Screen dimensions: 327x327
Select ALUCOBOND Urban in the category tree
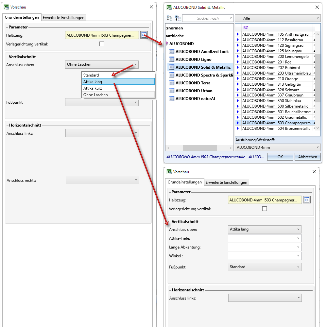pyautogui.click(x=194, y=91)
